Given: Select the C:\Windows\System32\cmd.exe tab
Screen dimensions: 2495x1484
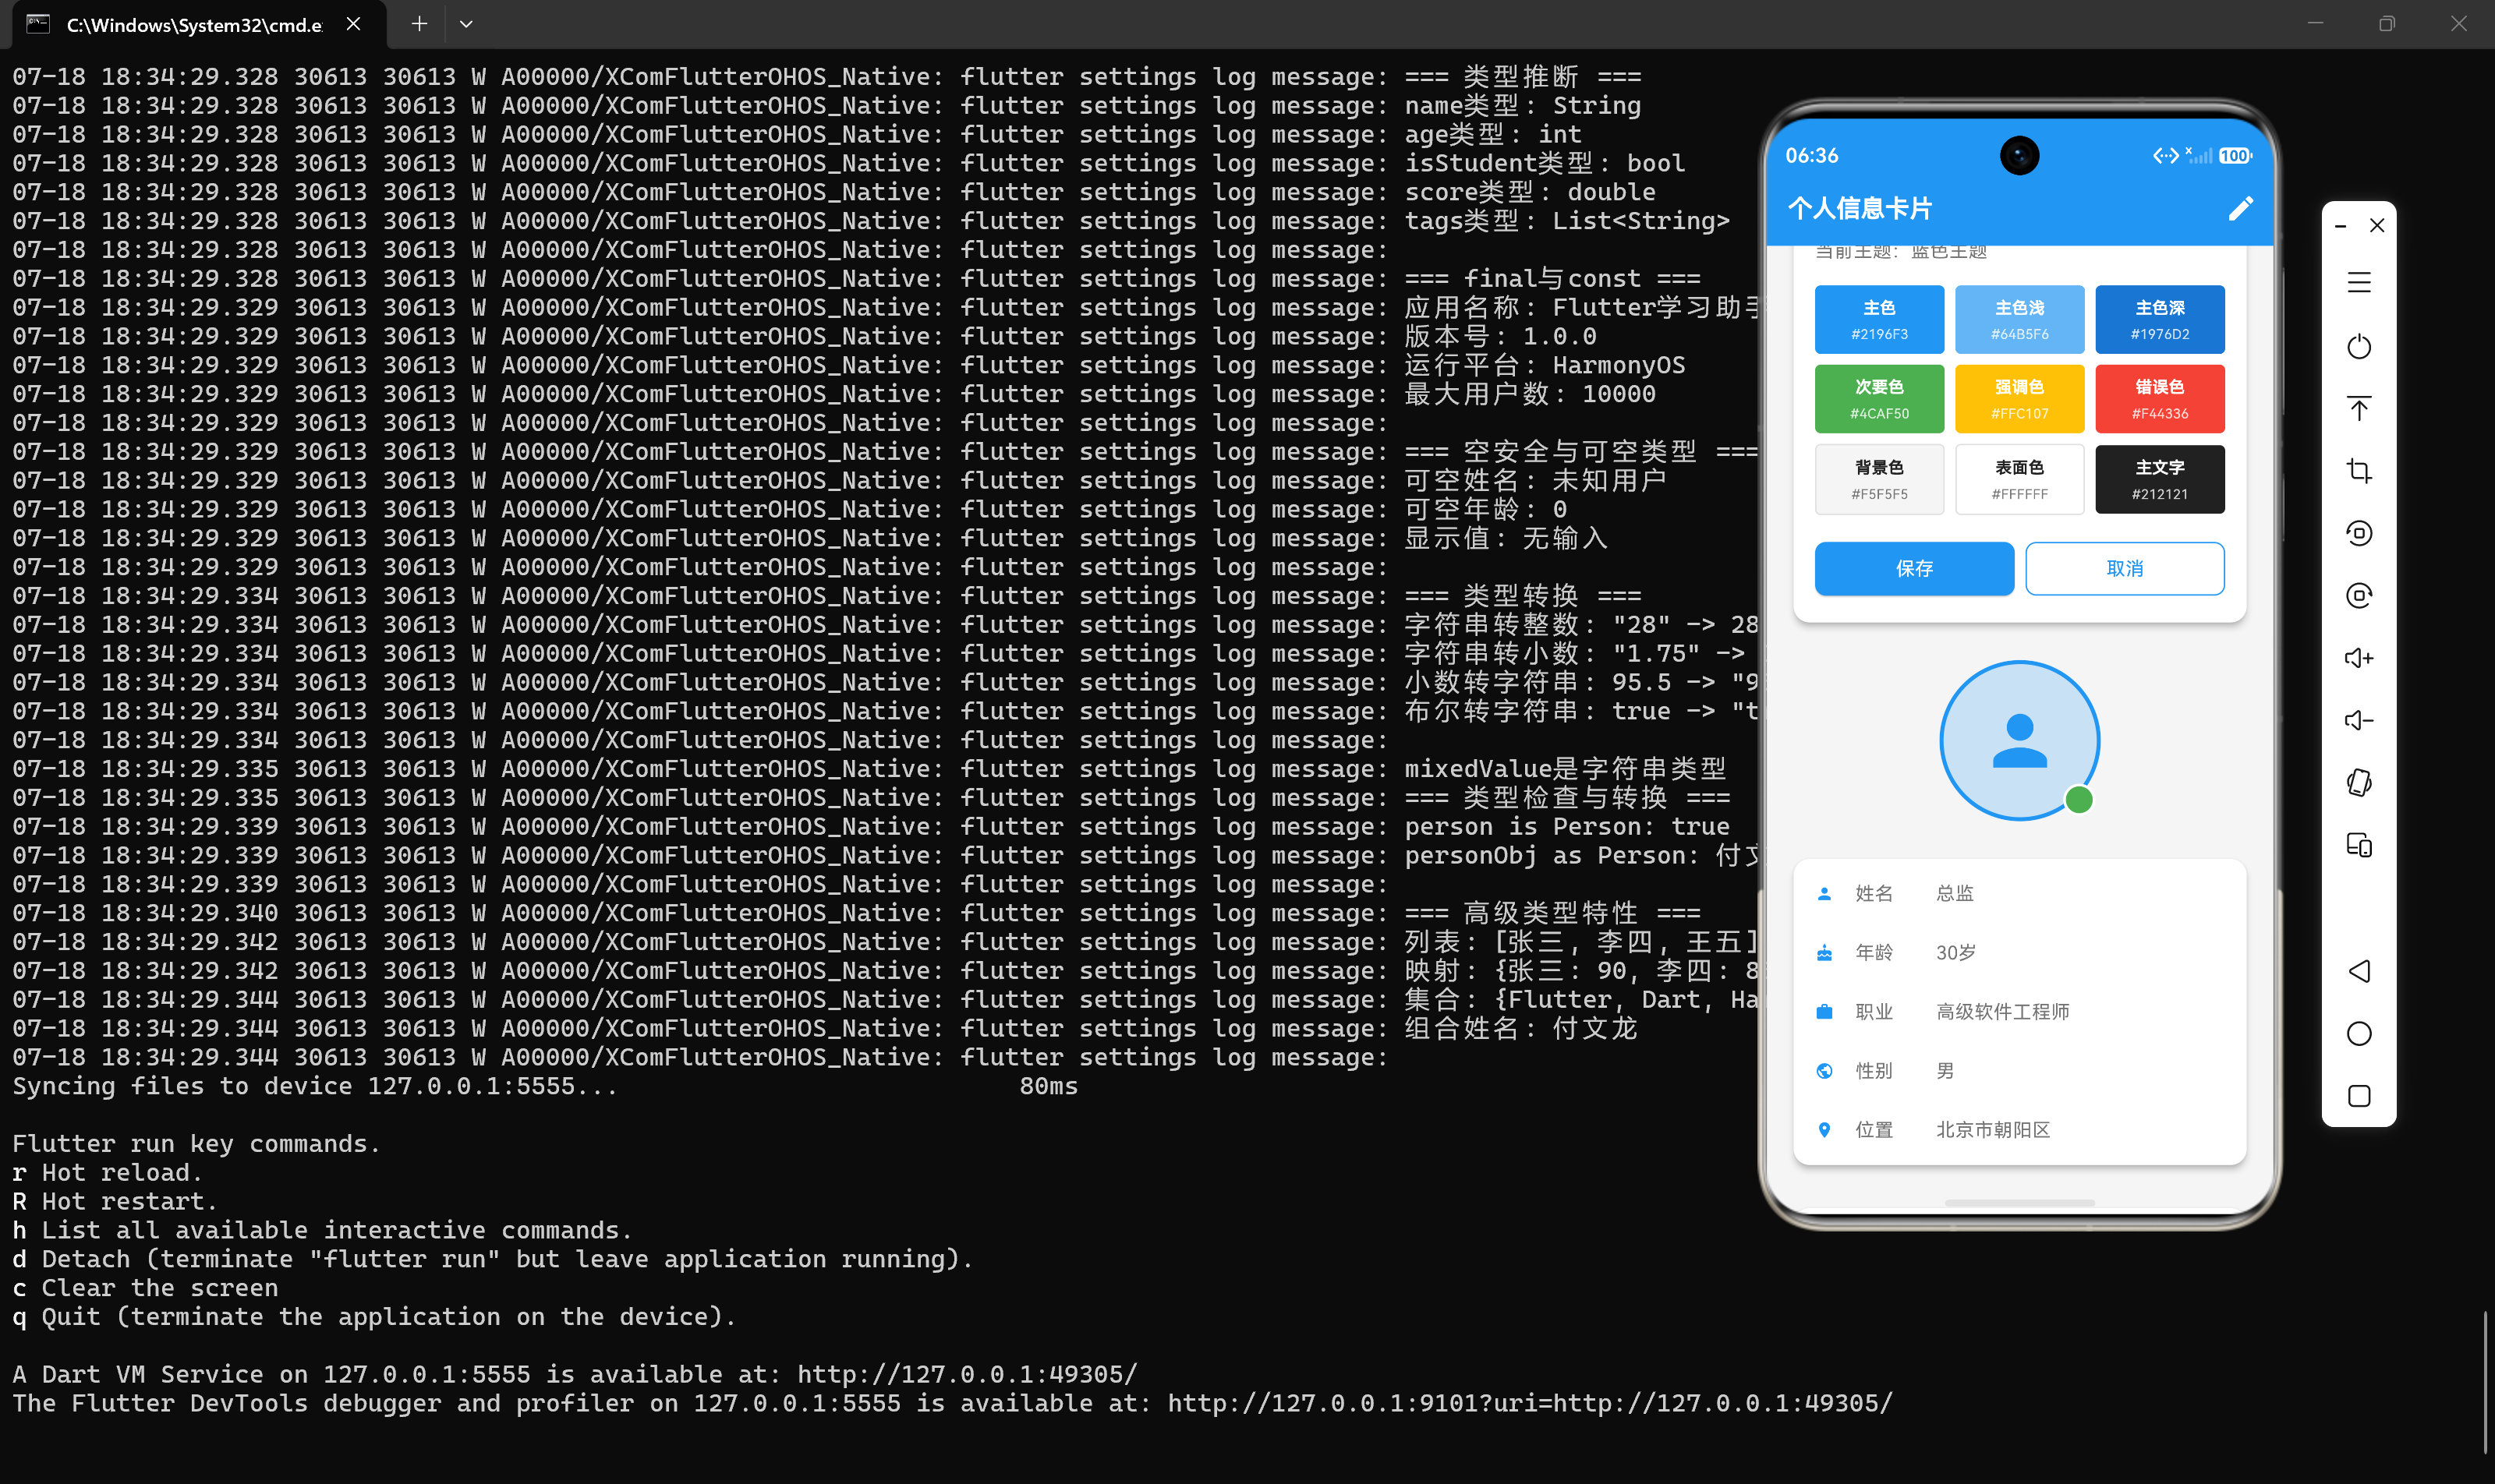Looking at the screenshot, I should click(199, 25).
